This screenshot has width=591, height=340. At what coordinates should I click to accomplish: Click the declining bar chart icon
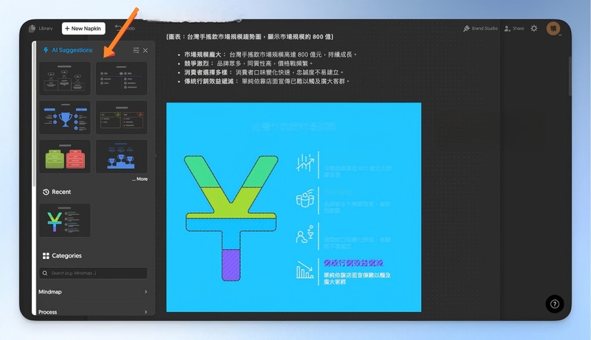[x=305, y=270]
